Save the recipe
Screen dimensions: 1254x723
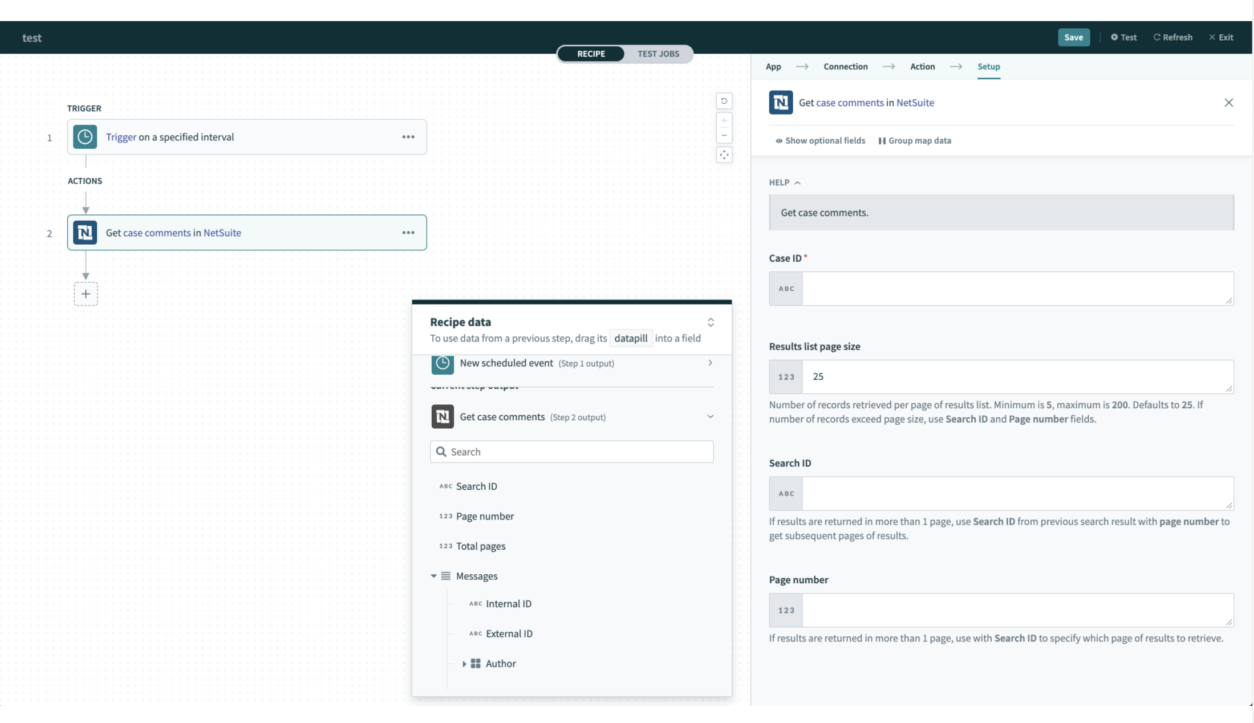click(x=1073, y=38)
